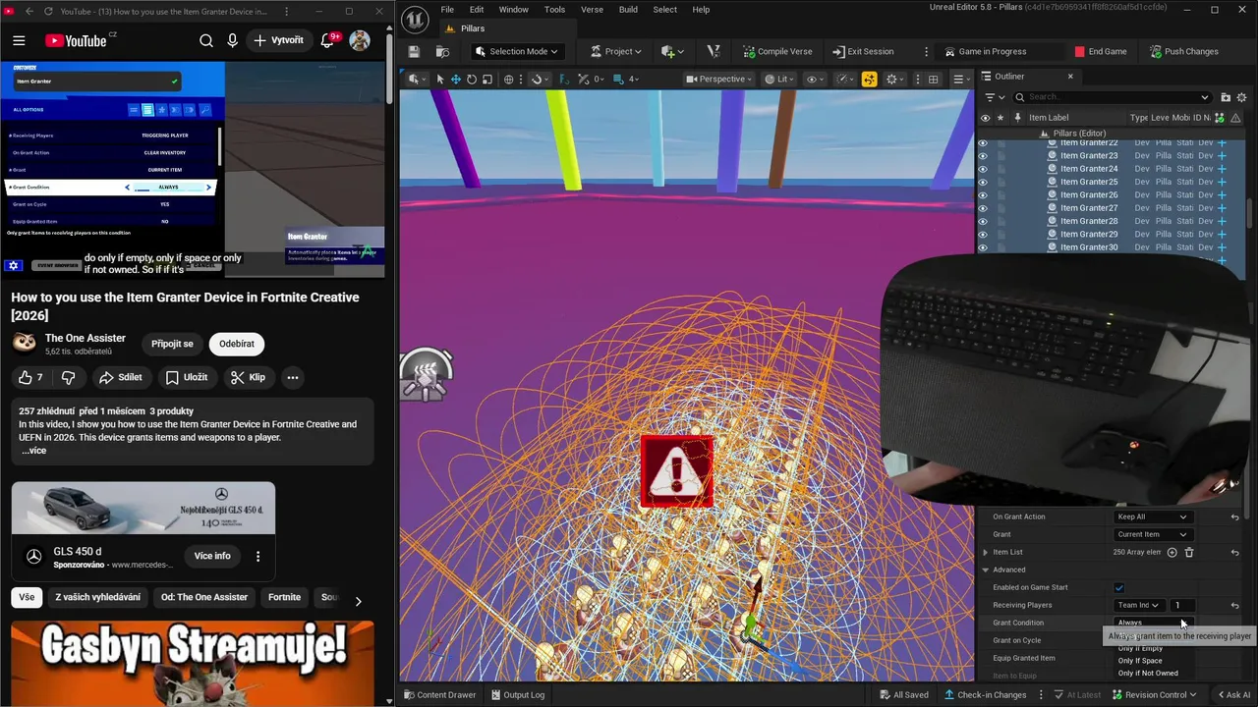This screenshot has width=1258, height=707.
Task: Click the arrow select tool in viewport toolbar
Action: [x=440, y=79]
